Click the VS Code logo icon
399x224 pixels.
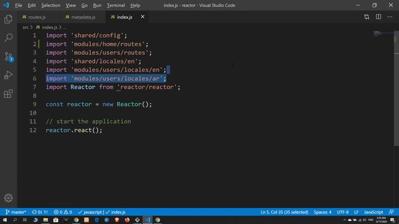6,5
